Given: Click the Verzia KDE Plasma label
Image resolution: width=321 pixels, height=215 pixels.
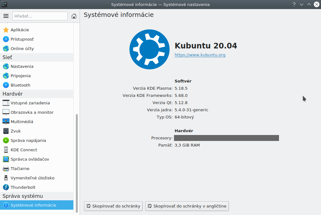Looking at the screenshot, I should pyautogui.click(x=153, y=88).
